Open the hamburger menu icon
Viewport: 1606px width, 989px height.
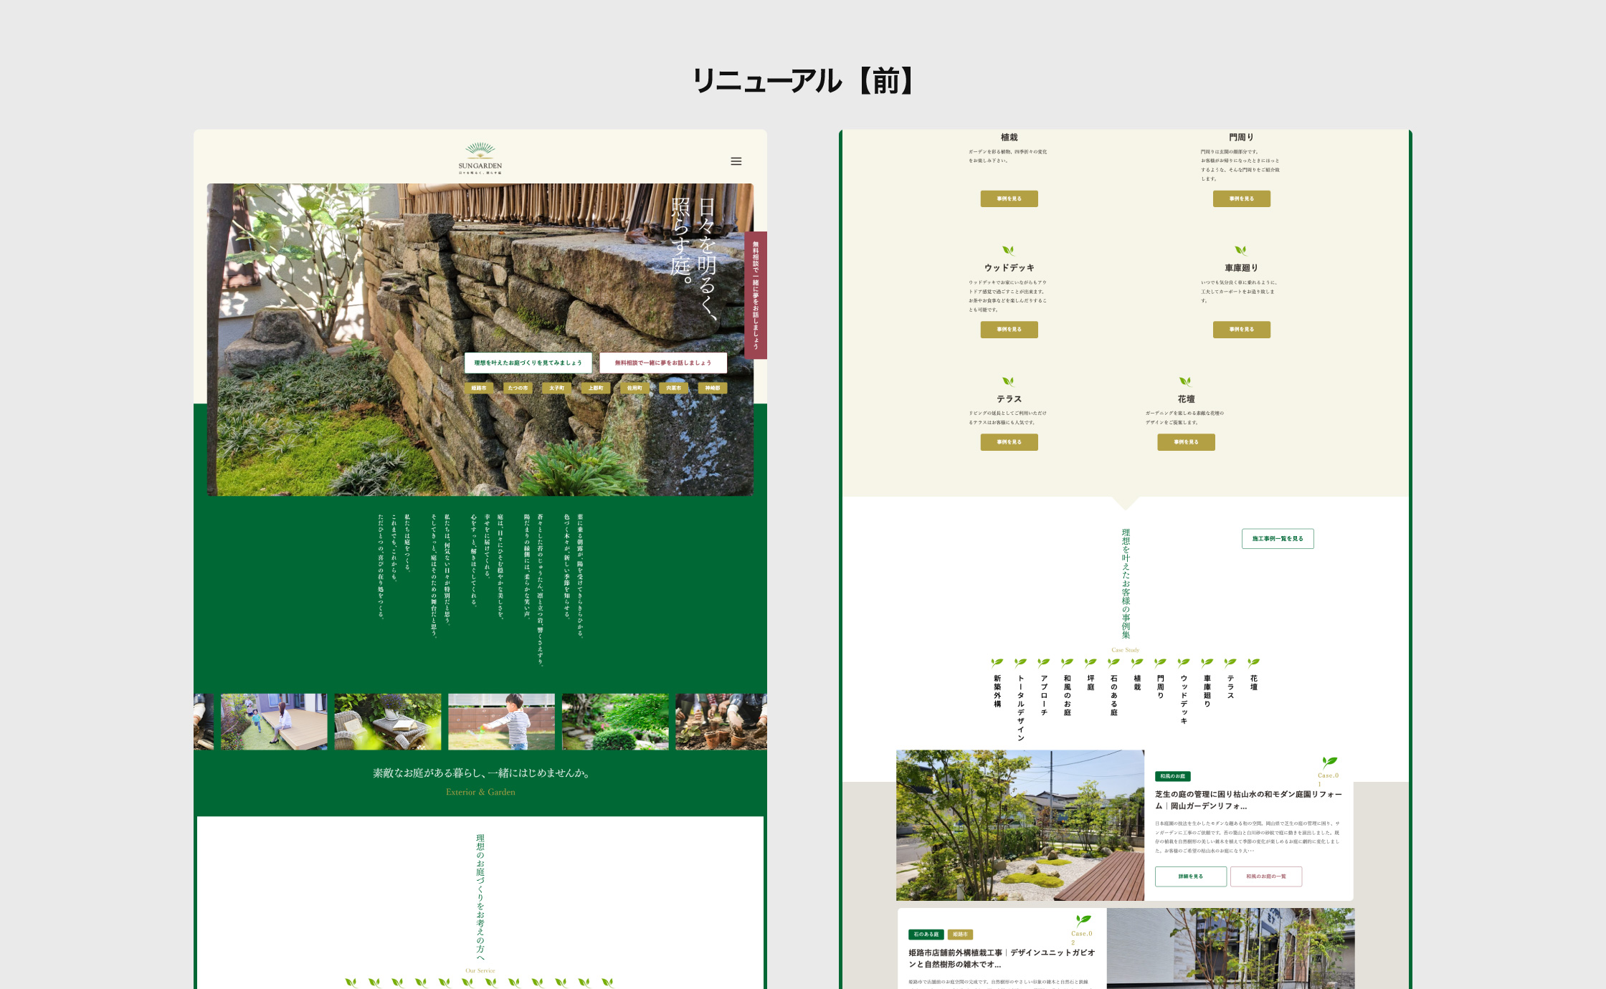click(x=736, y=161)
